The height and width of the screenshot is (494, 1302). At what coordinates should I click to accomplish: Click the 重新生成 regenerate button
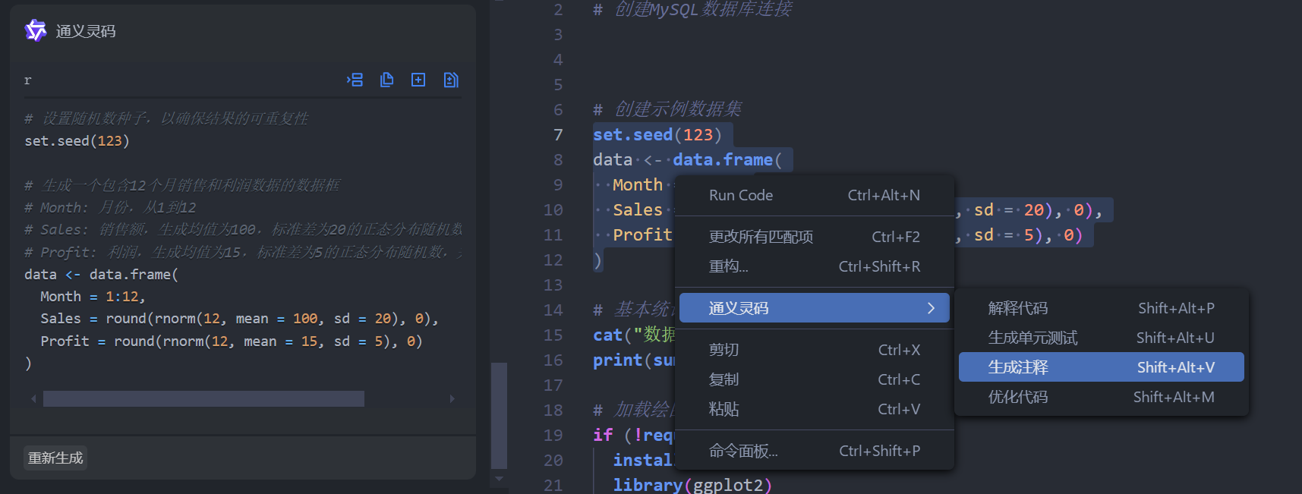point(55,458)
